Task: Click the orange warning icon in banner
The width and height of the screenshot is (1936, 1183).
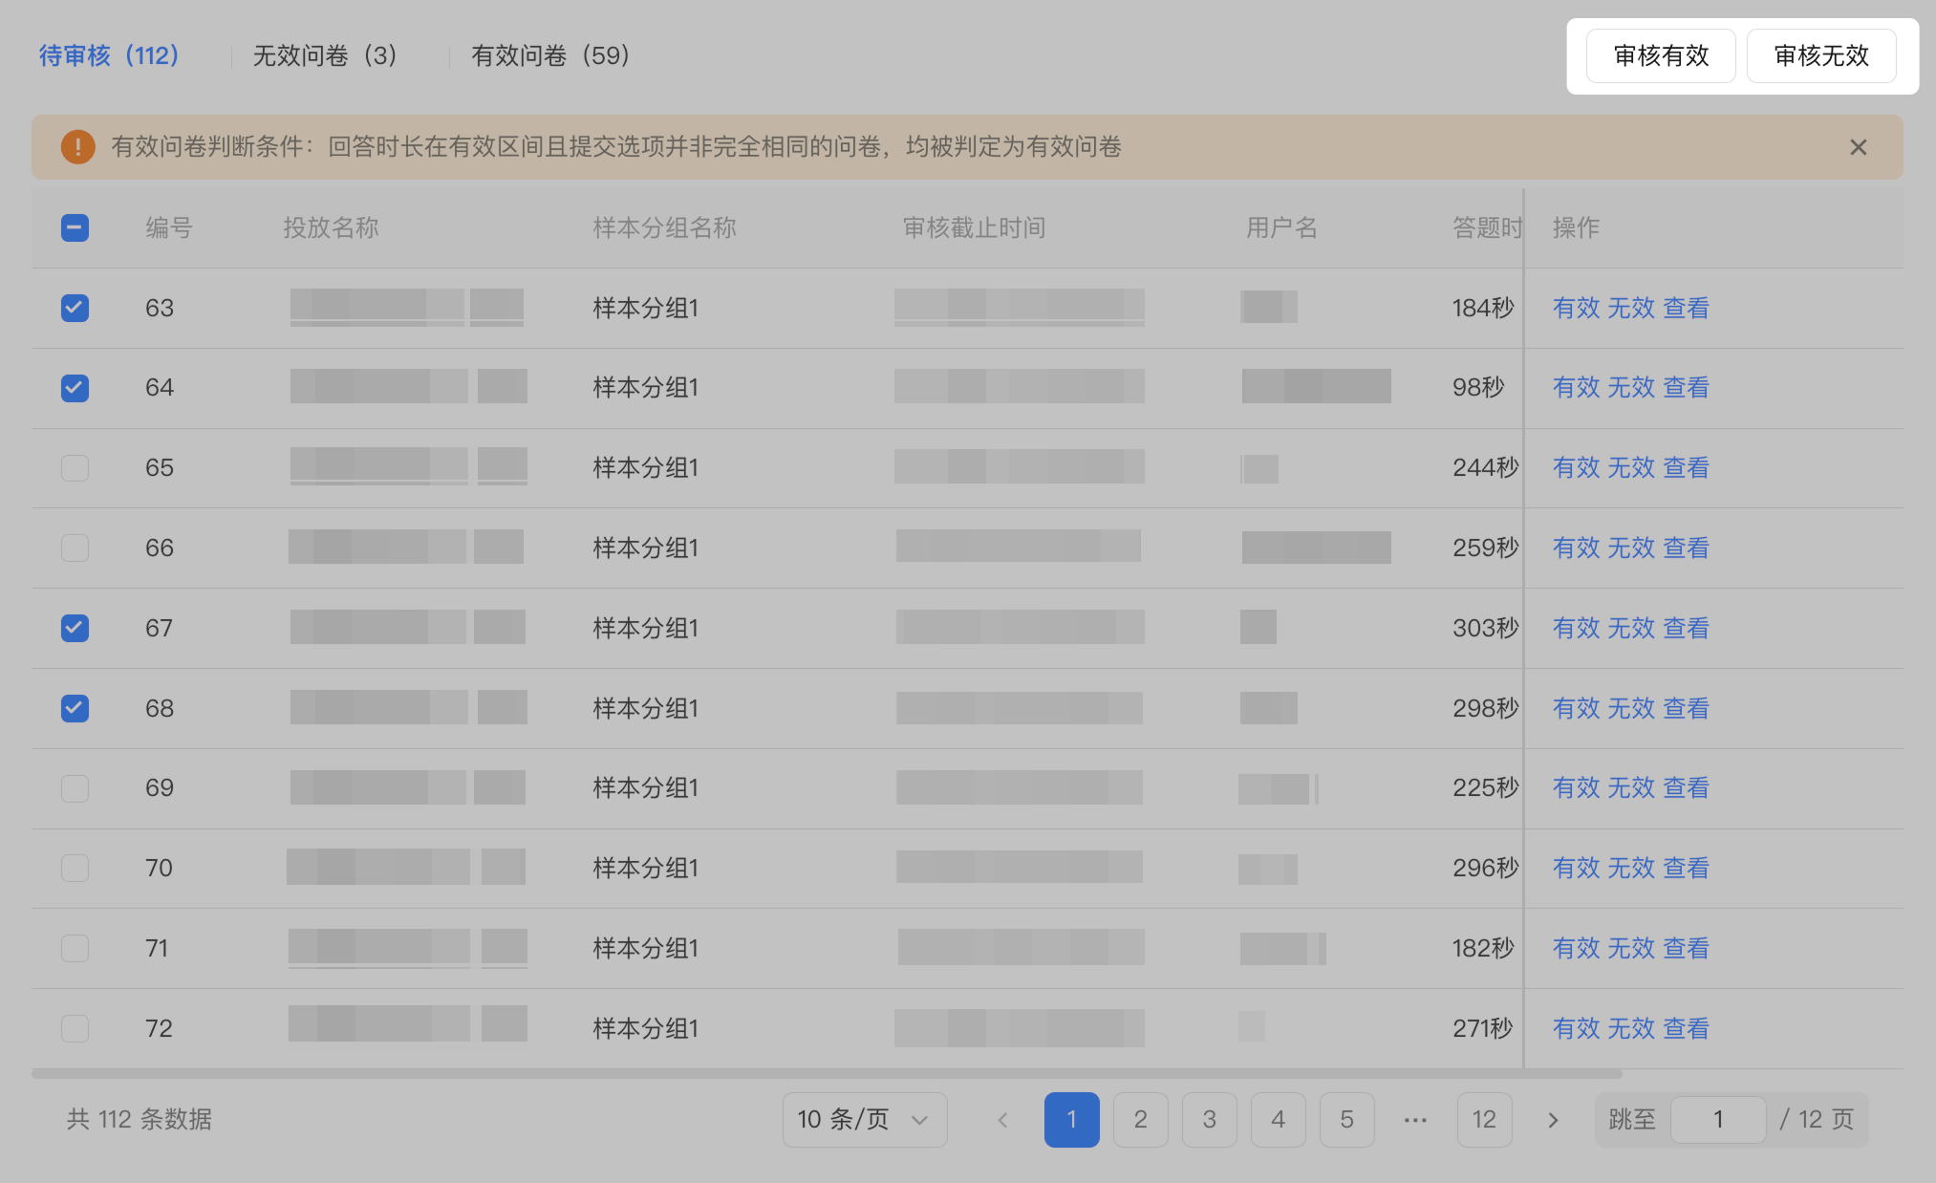Action: pos(77,147)
